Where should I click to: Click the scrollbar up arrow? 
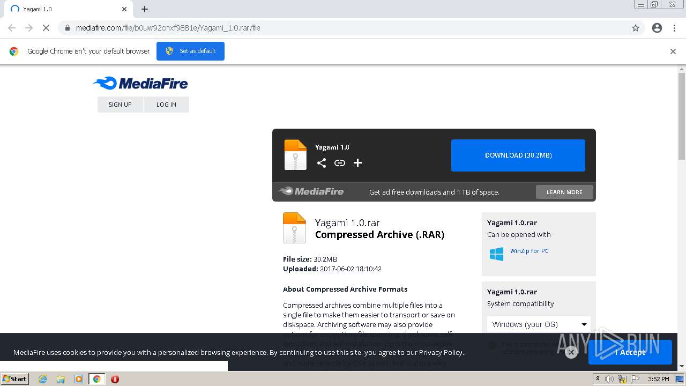point(682,69)
